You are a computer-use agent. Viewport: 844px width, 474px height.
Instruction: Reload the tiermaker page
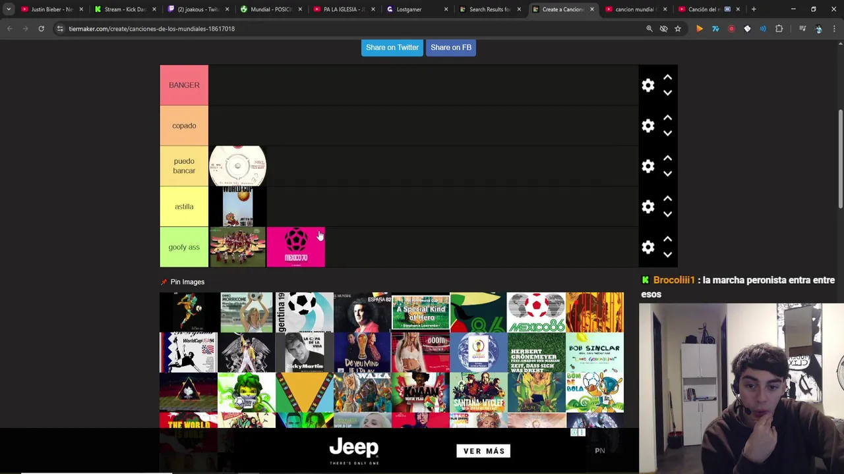point(41,29)
